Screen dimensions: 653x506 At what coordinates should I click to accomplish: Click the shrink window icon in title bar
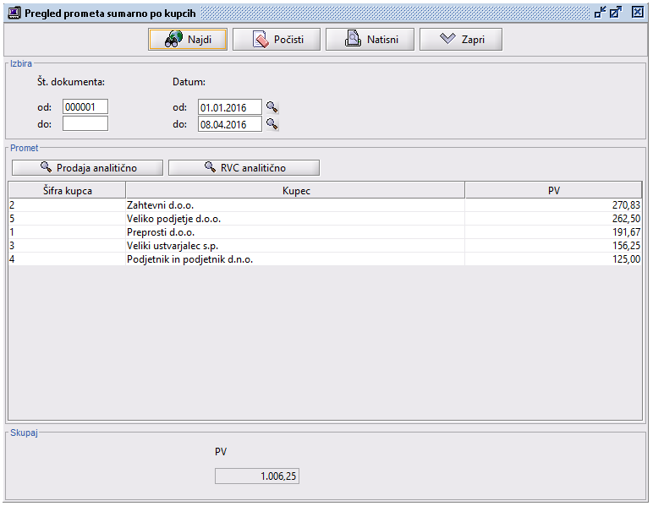pos(601,13)
